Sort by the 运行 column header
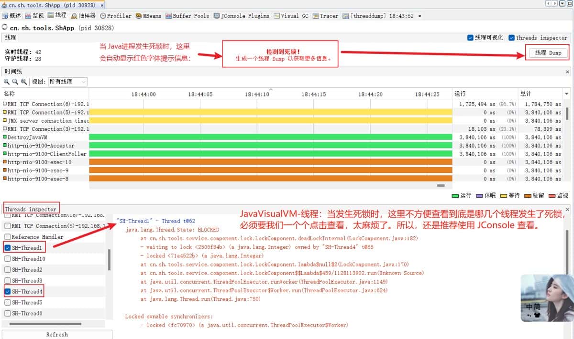Image resolution: width=574 pixels, height=339 pixels. tap(486, 94)
